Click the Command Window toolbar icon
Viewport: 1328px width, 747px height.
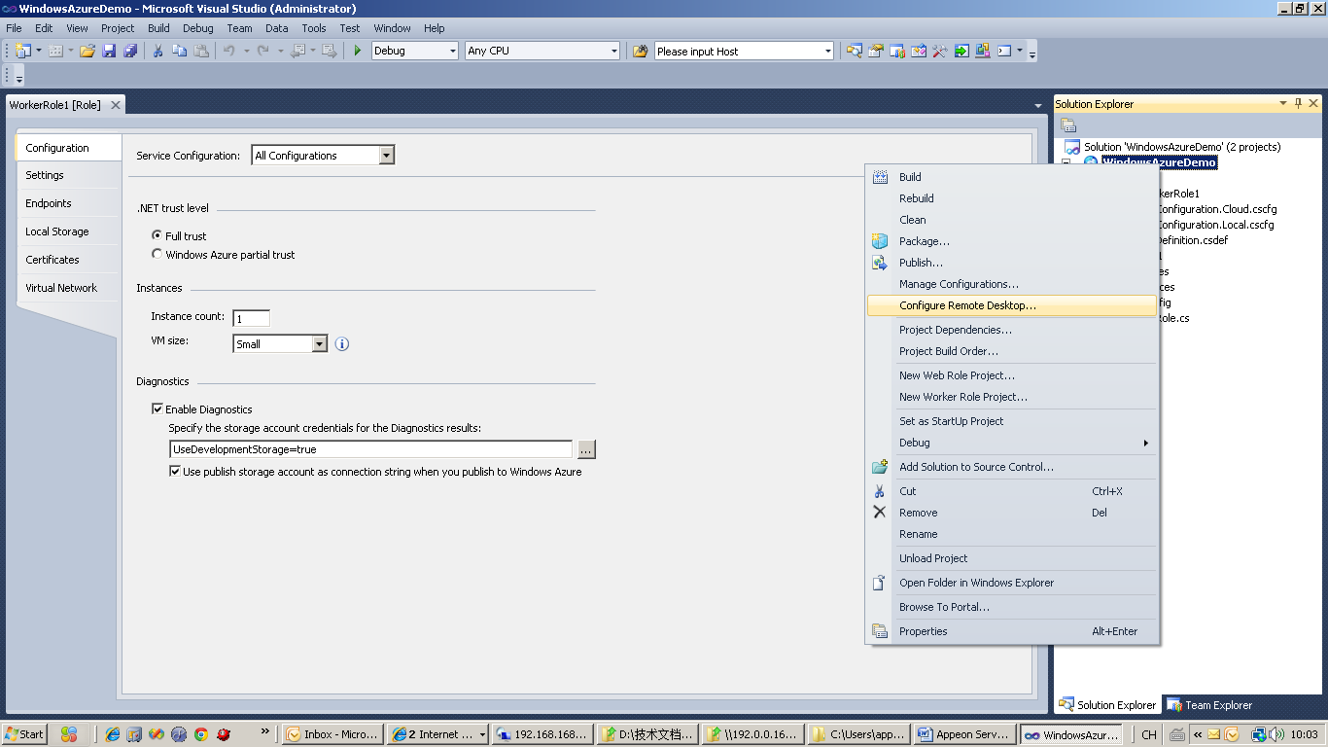(1004, 51)
